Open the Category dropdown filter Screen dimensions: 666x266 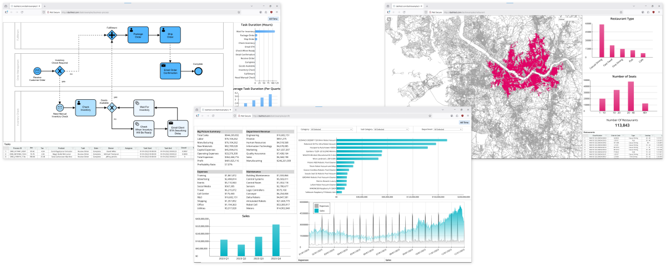[x=332, y=129]
